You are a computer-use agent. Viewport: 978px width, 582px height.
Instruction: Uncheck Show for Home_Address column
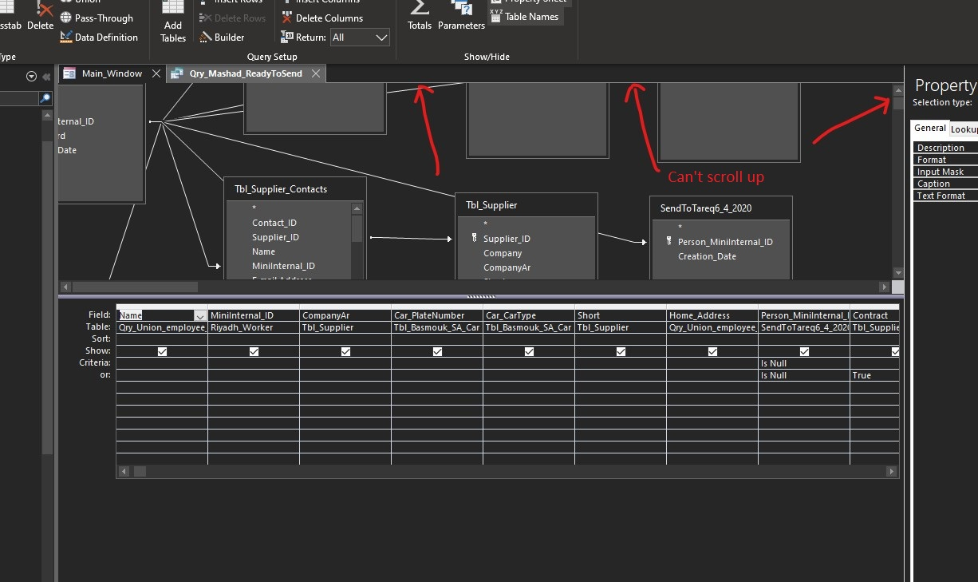[712, 351]
